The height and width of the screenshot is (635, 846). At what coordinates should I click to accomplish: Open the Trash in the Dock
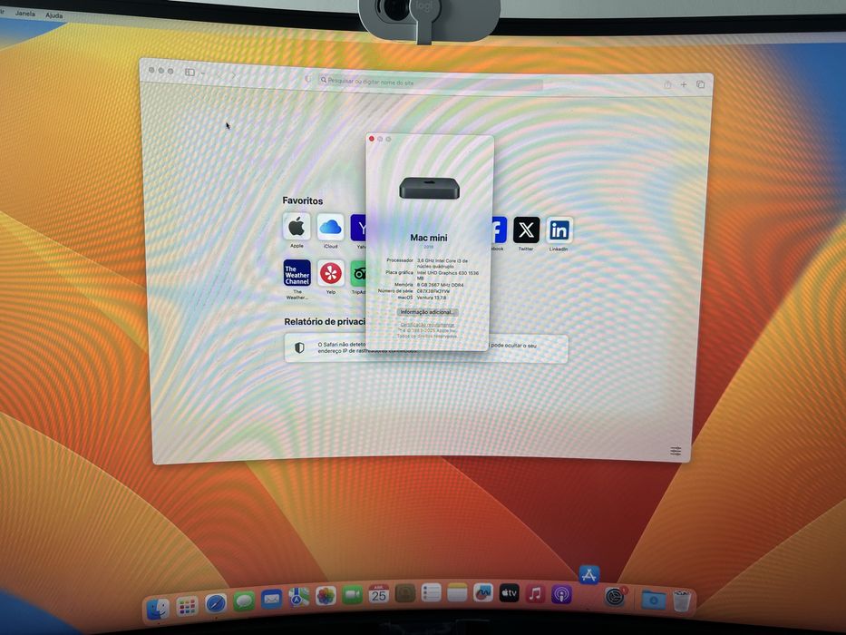tap(682, 601)
